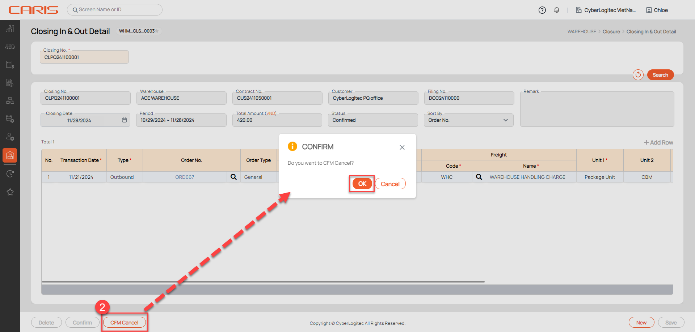This screenshot has height=332, width=695.
Task: Expand the Sort By dropdown
Action: (x=505, y=120)
